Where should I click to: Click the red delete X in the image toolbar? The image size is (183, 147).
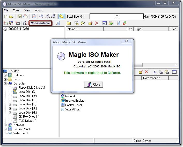click(97, 23)
